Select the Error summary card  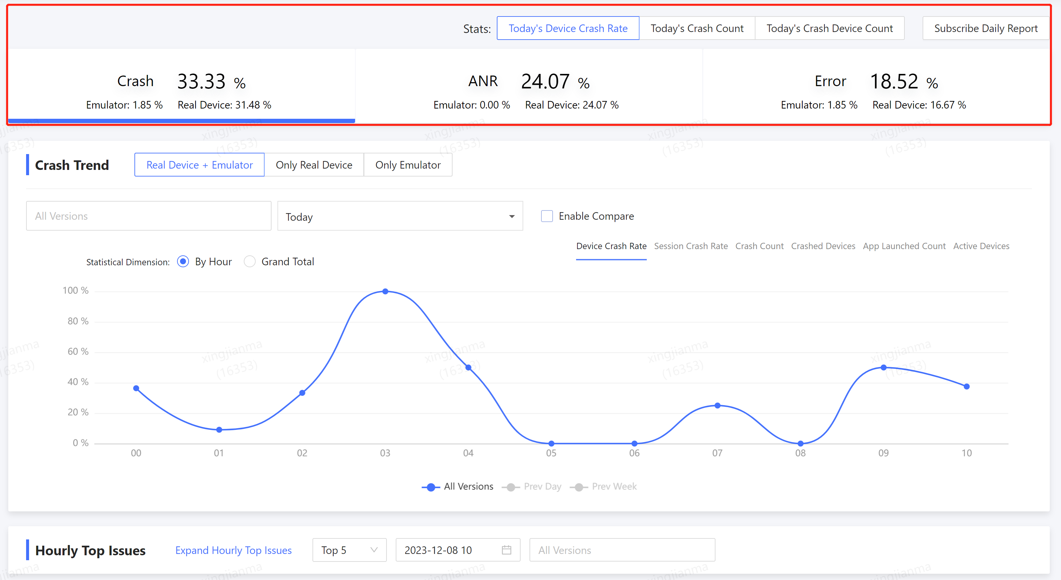876,85
